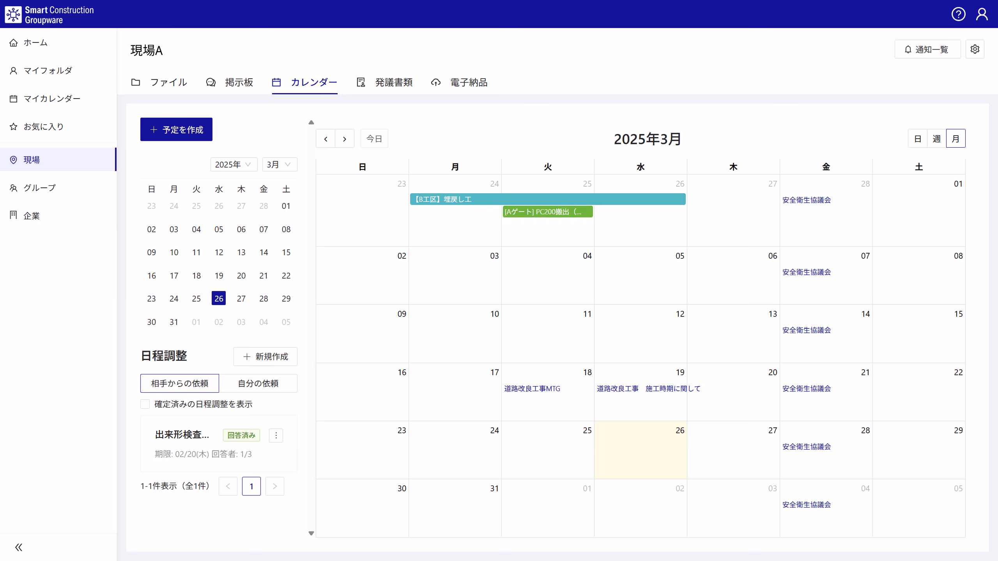Click 予定を作成 button
This screenshot has width=998, height=561.
tap(176, 129)
